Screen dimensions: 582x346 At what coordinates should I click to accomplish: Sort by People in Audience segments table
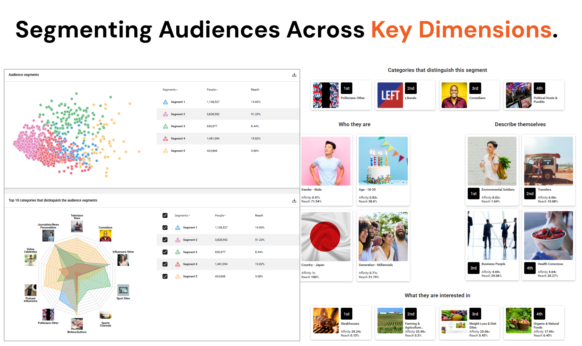212,90
